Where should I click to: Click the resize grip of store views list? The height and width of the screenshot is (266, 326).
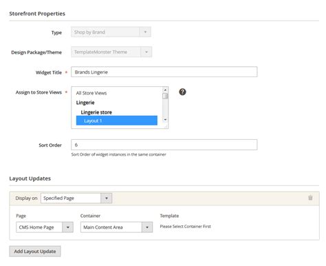point(166,126)
